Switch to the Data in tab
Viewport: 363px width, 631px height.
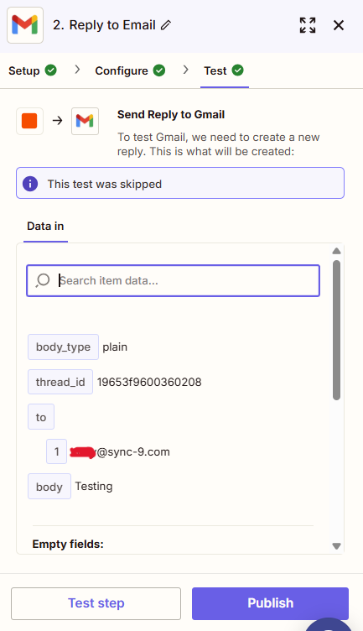tap(45, 227)
